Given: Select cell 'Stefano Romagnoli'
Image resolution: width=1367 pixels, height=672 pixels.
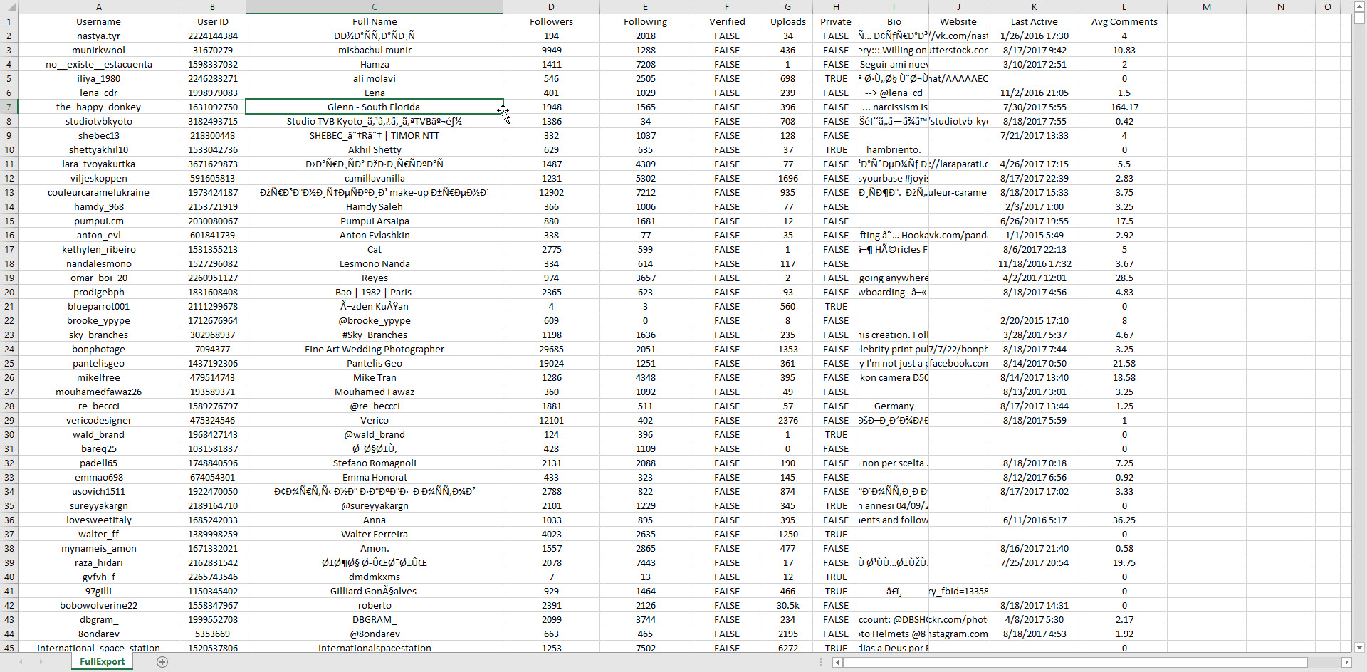Looking at the screenshot, I should (375, 463).
